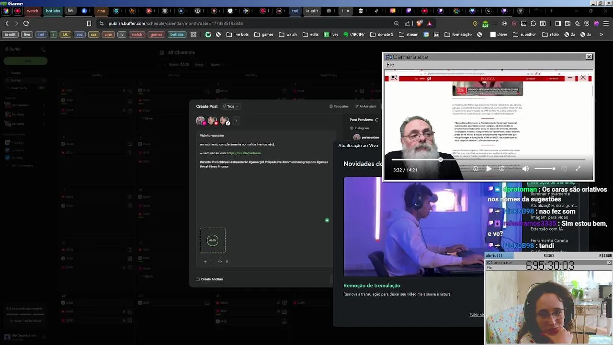Open the AI Assistant button

point(365,106)
